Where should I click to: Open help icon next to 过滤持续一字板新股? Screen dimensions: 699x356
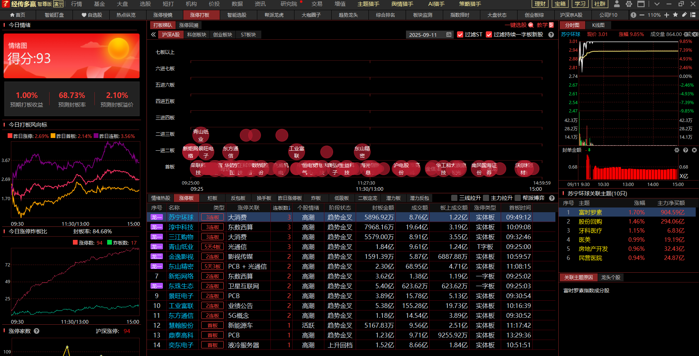coord(551,35)
